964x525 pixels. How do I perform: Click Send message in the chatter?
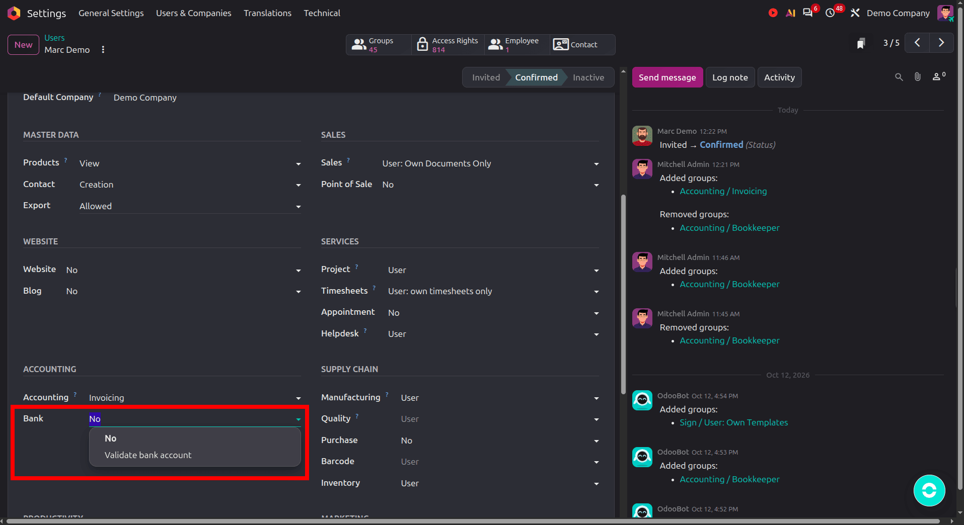[x=668, y=77]
